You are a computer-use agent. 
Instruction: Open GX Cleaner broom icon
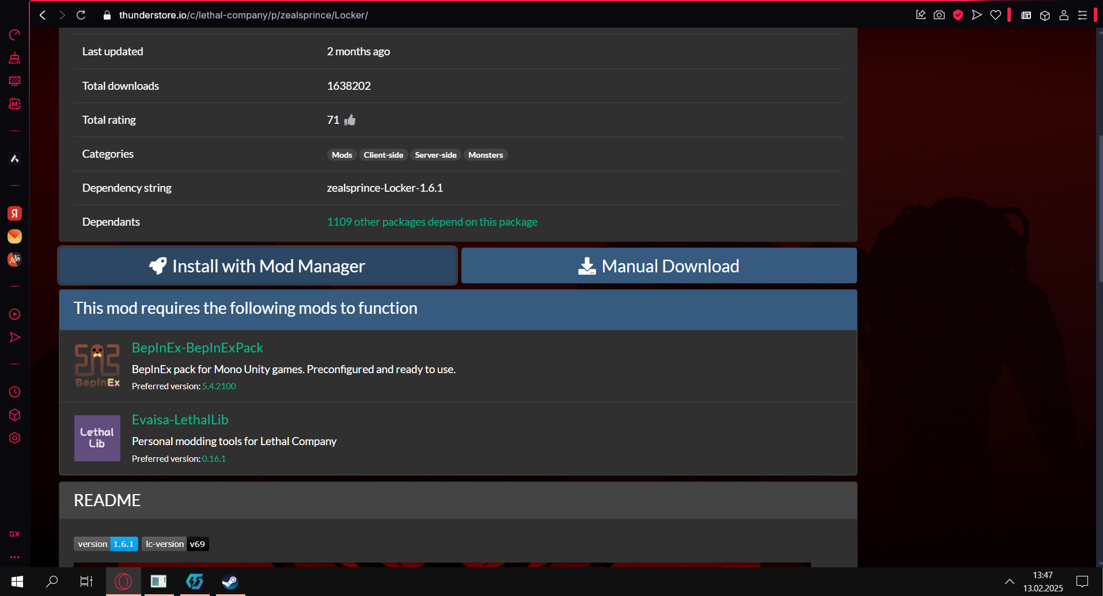[15, 58]
